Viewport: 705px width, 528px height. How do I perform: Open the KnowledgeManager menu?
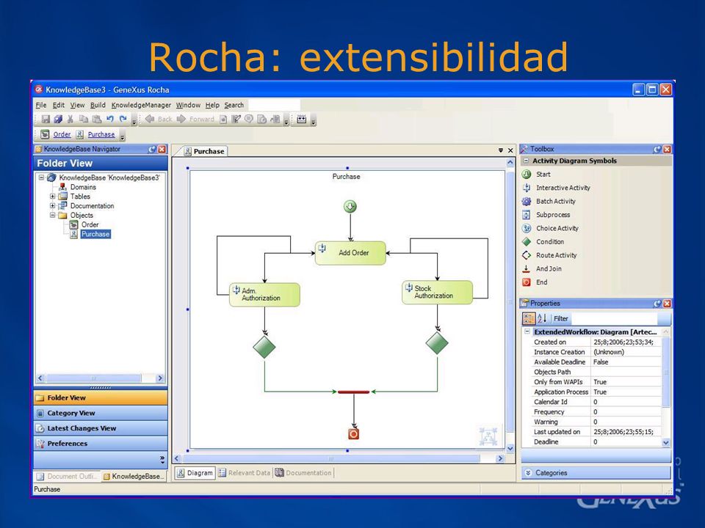141,105
